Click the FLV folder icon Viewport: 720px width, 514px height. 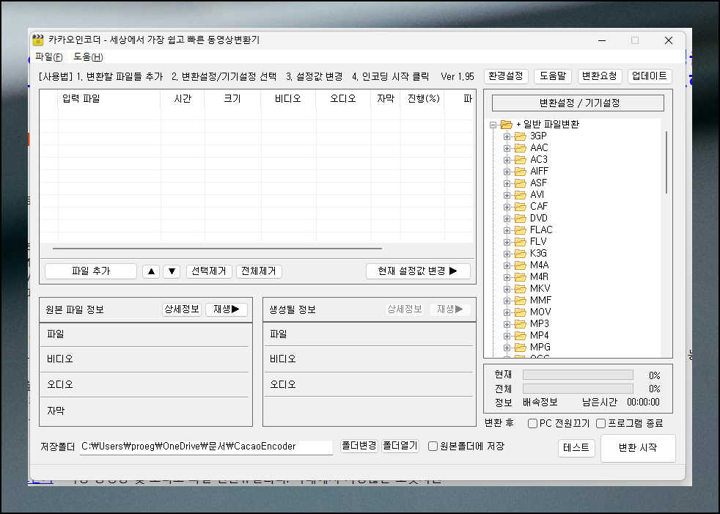click(521, 242)
